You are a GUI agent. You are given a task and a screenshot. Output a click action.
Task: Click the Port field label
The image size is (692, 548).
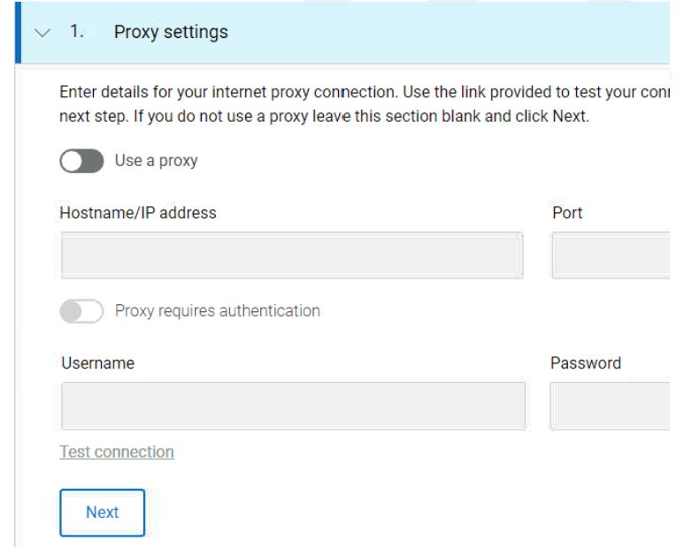click(567, 213)
